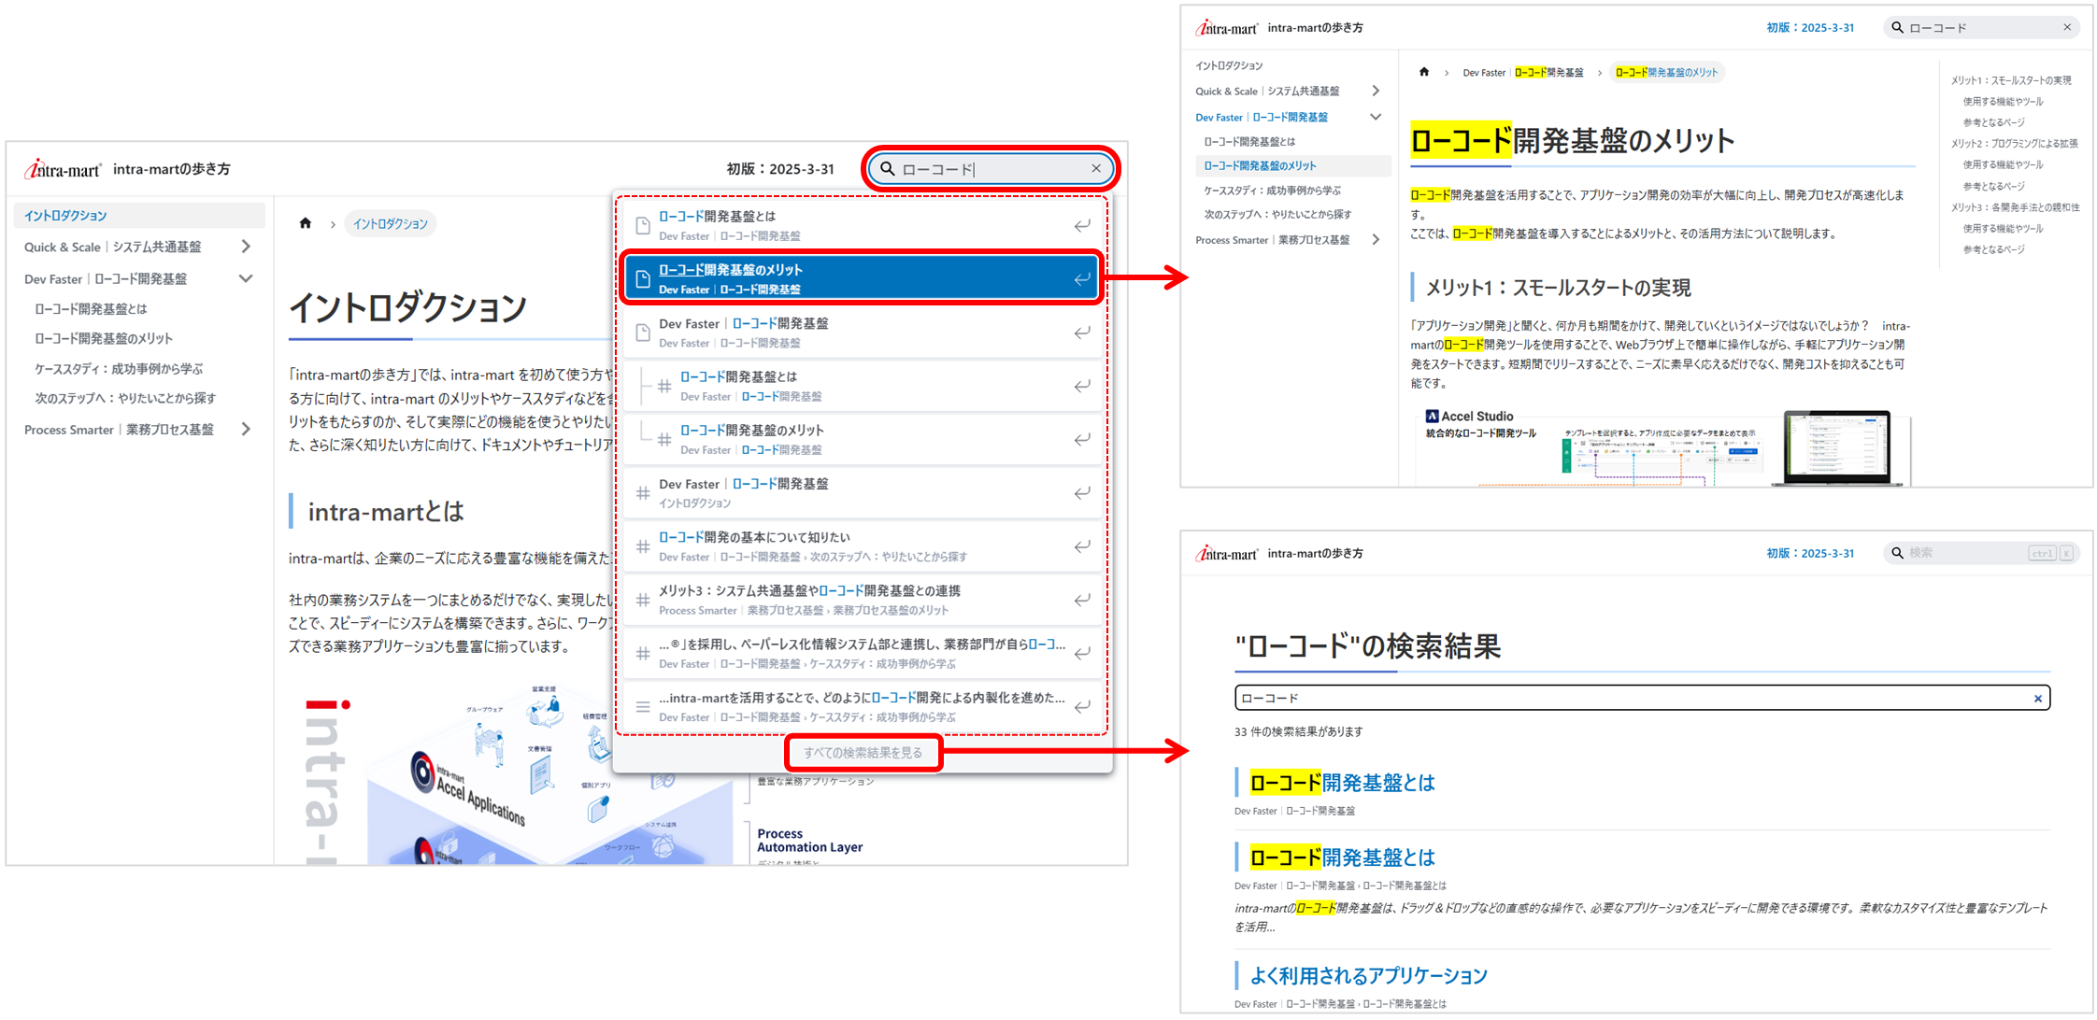2097x1020 pixels.
Task: Select …®」を採用し、ペーパーレス化 search result
Action: 862,653
